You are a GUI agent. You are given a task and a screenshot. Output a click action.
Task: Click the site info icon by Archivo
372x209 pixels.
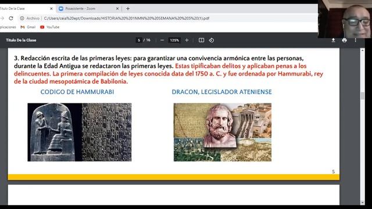click(x=22, y=18)
